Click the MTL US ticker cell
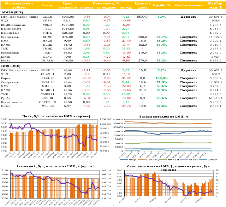Viewport: 226px width, 207px height. pyautogui.click(x=48, y=106)
